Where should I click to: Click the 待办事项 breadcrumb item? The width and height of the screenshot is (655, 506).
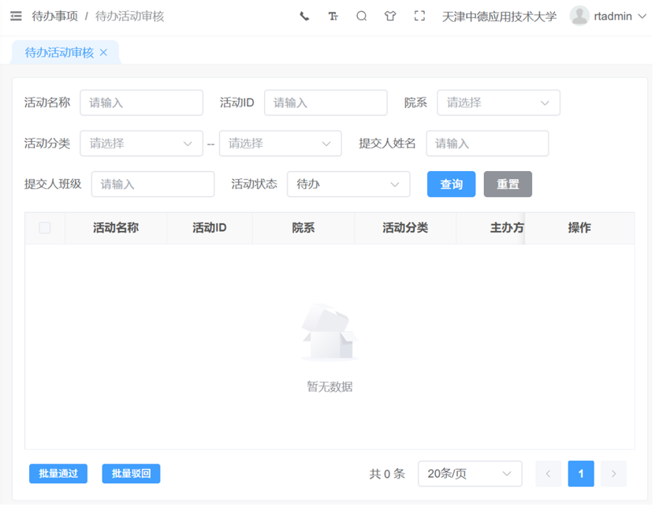tap(55, 17)
